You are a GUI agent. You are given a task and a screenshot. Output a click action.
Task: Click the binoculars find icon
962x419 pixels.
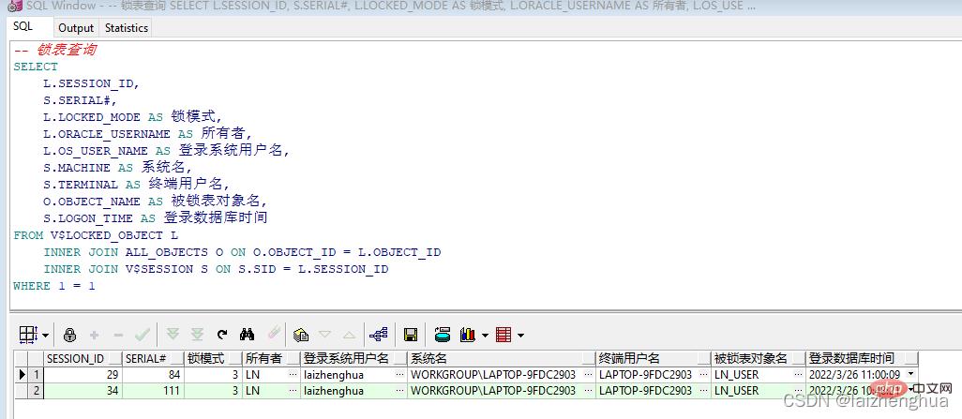click(248, 335)
